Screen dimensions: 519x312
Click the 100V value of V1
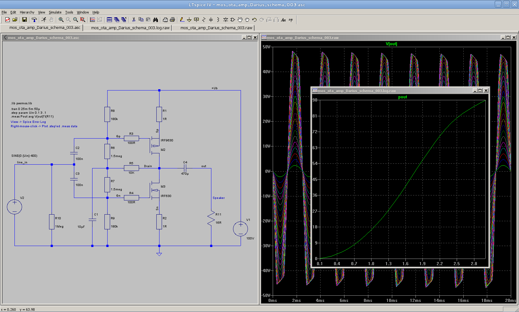tap(250, 238)
